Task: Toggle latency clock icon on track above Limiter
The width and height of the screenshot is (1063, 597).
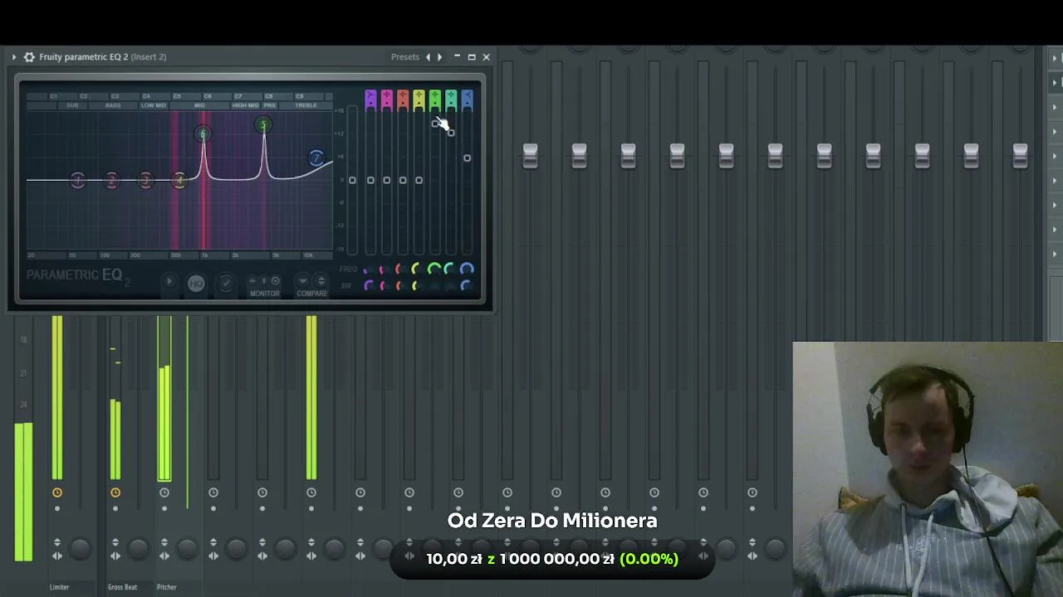Action: click(57, 493)
